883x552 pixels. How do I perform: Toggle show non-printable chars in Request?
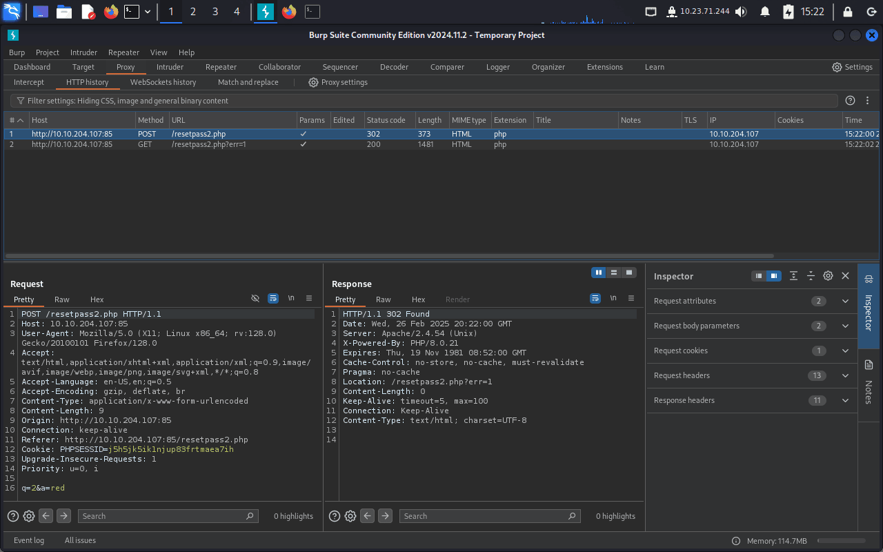[291, 298]
